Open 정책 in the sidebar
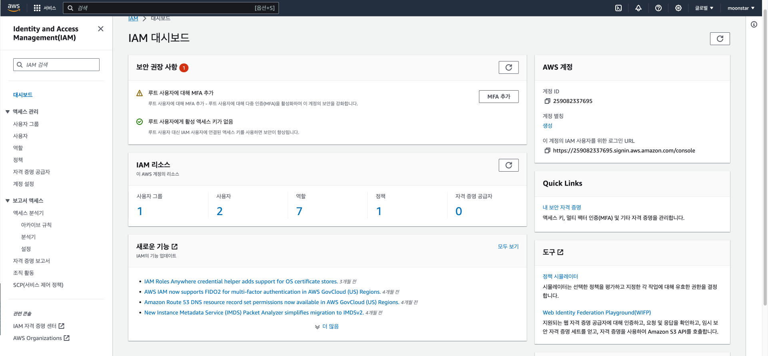The height and width of the screenshot is (356, 768). [x=18, y=160]
